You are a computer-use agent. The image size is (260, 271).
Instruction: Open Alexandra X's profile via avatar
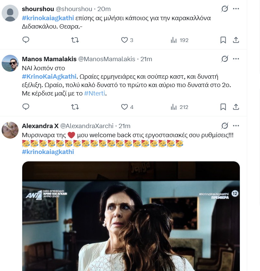[10, 130]
